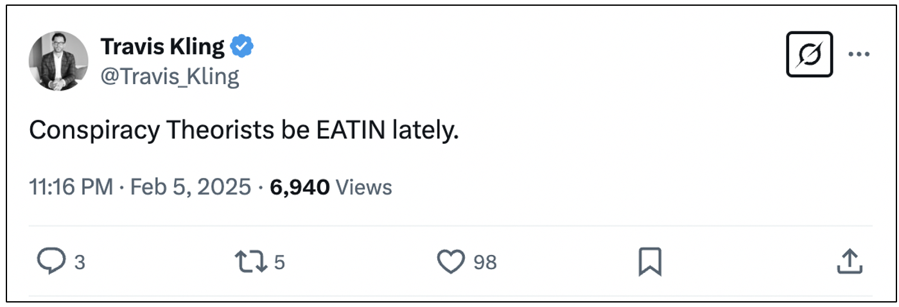
Task: Open the @Travis_Kling handle link
Action: 170,76
